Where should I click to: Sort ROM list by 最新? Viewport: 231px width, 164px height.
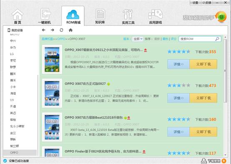point(157,39)
